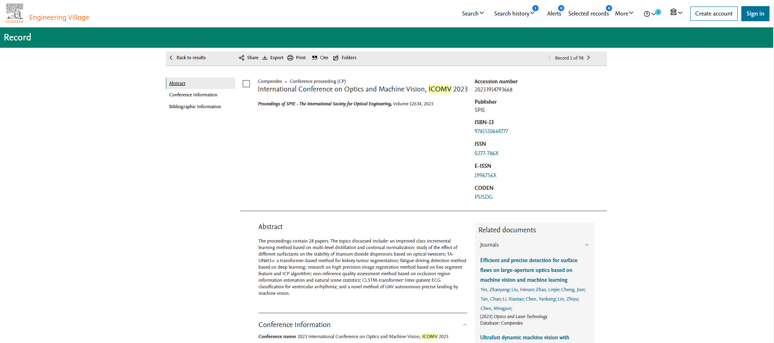Open author Cheng, Jian link
This screenshot has height=343, width=774.
(x=573, y=290)
